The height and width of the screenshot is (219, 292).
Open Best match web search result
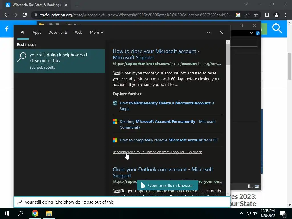(x=59, y=61)
